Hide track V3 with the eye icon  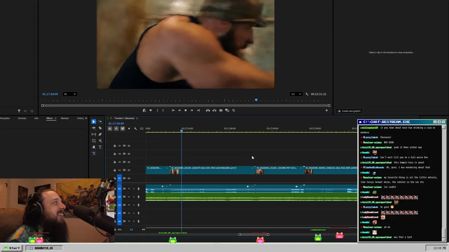[x=129, y=162]
